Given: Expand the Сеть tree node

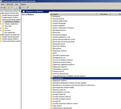Looking at the screenshot, I should point(1,28).
